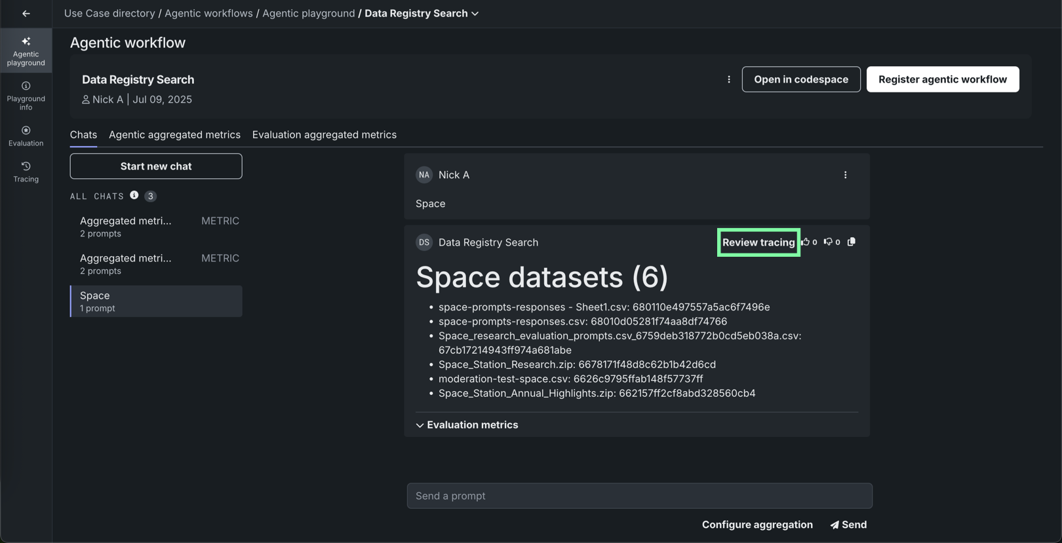Click the thumbs up icon on response

[x=806, y=242]
